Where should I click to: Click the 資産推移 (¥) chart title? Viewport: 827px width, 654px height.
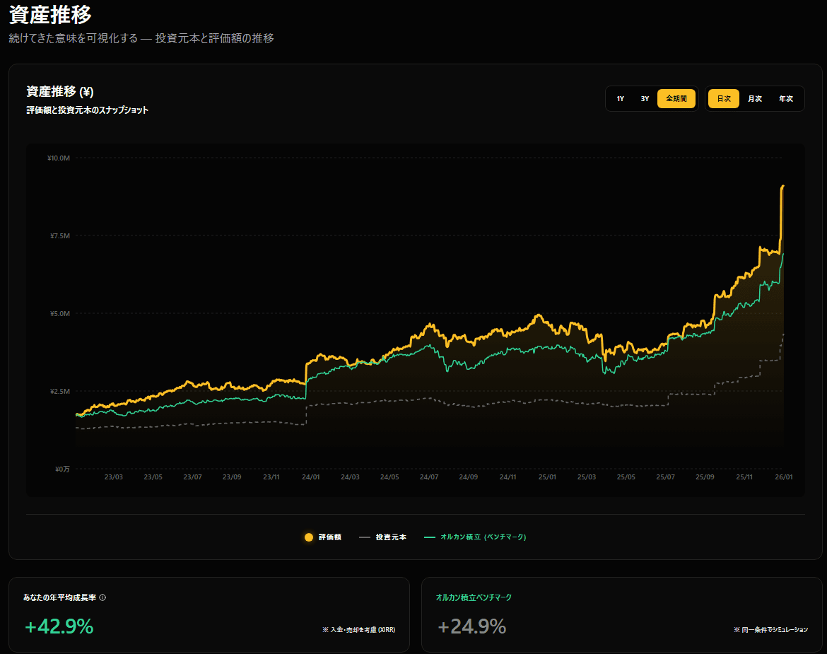60,92
